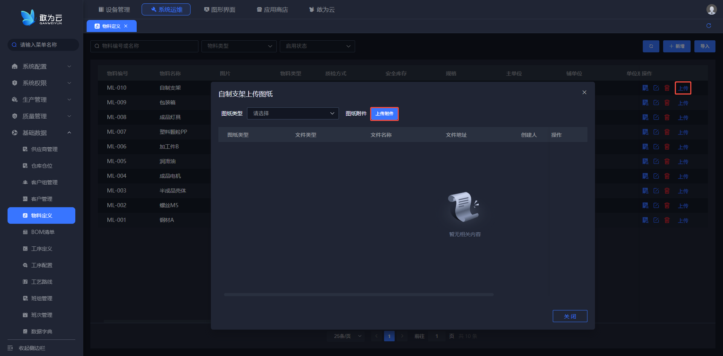
Task: Click the 敢为云 logo
Action: (x=41, y=18)
